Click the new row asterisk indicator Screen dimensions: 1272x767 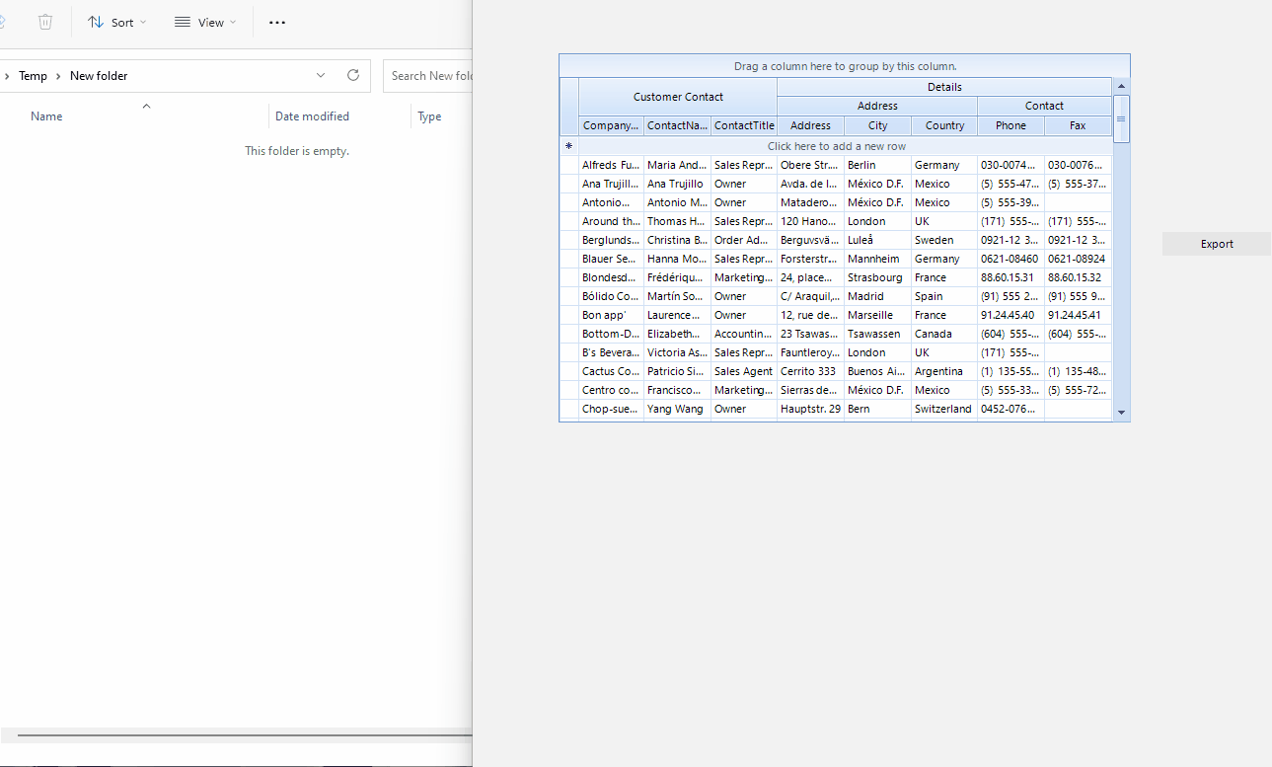(568, 146)
